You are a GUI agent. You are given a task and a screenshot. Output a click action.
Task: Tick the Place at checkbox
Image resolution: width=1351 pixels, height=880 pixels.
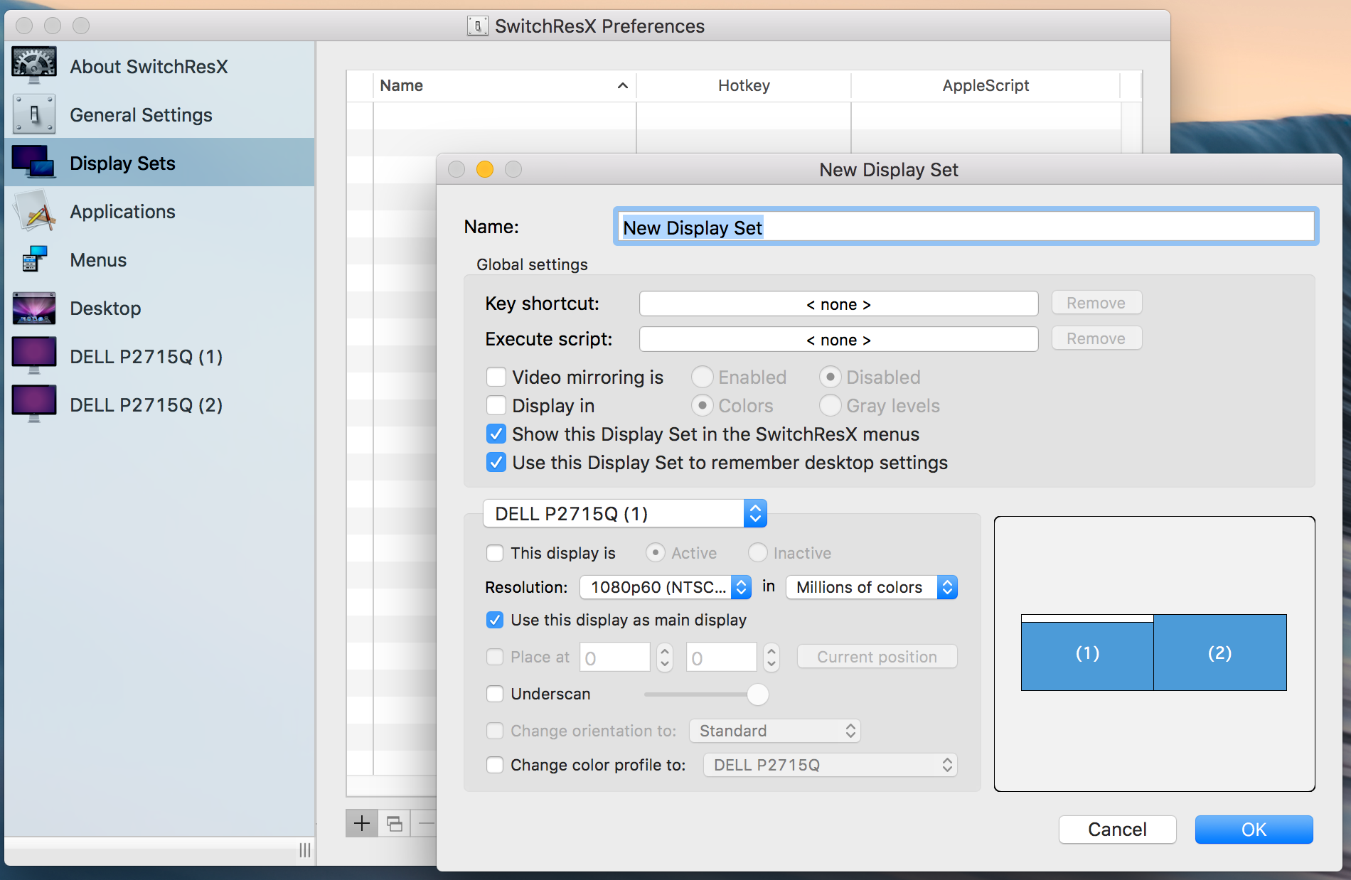(x=495, y=657)
